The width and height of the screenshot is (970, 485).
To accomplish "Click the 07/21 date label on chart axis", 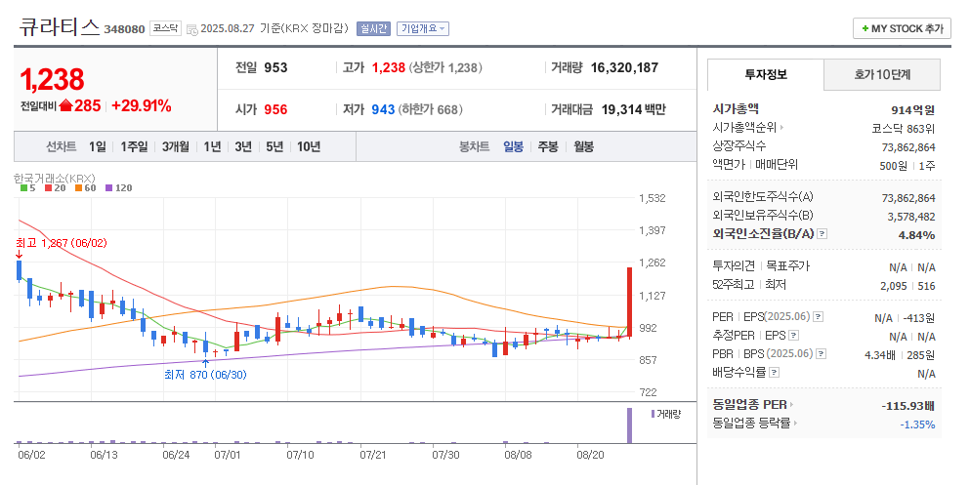I will (x=373, y=455).
